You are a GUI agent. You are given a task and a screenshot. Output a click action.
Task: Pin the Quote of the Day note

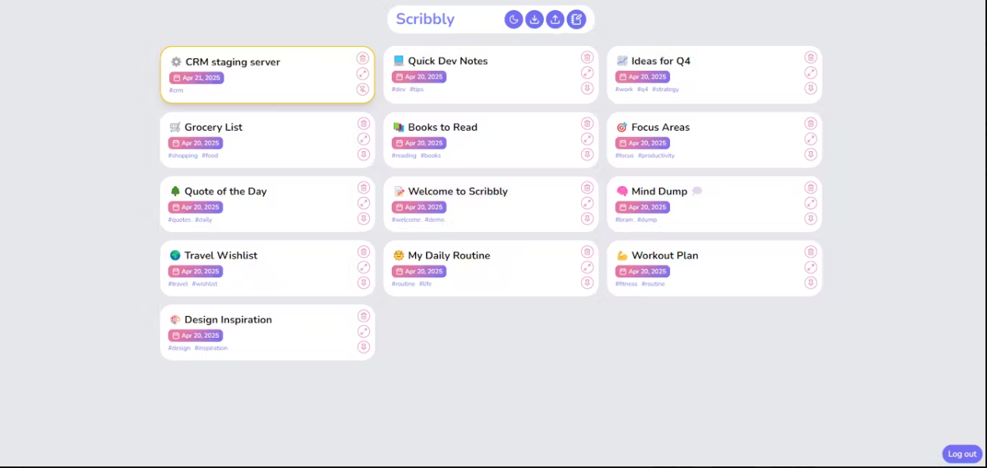pyautogui.click(x=364, y=219)
